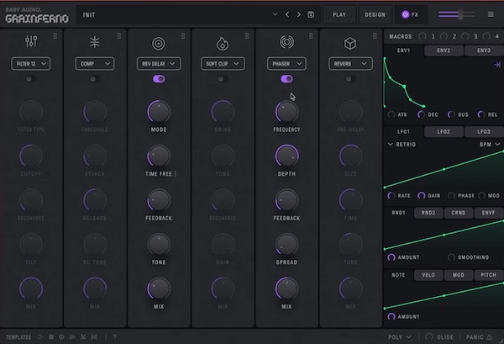Open the FILTER 12 effect type dropdown
This screenshot has height=344, width=504.
coord(31,64)
